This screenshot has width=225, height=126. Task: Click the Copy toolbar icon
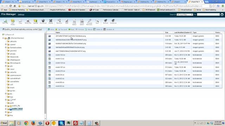(x=20, y=21)
